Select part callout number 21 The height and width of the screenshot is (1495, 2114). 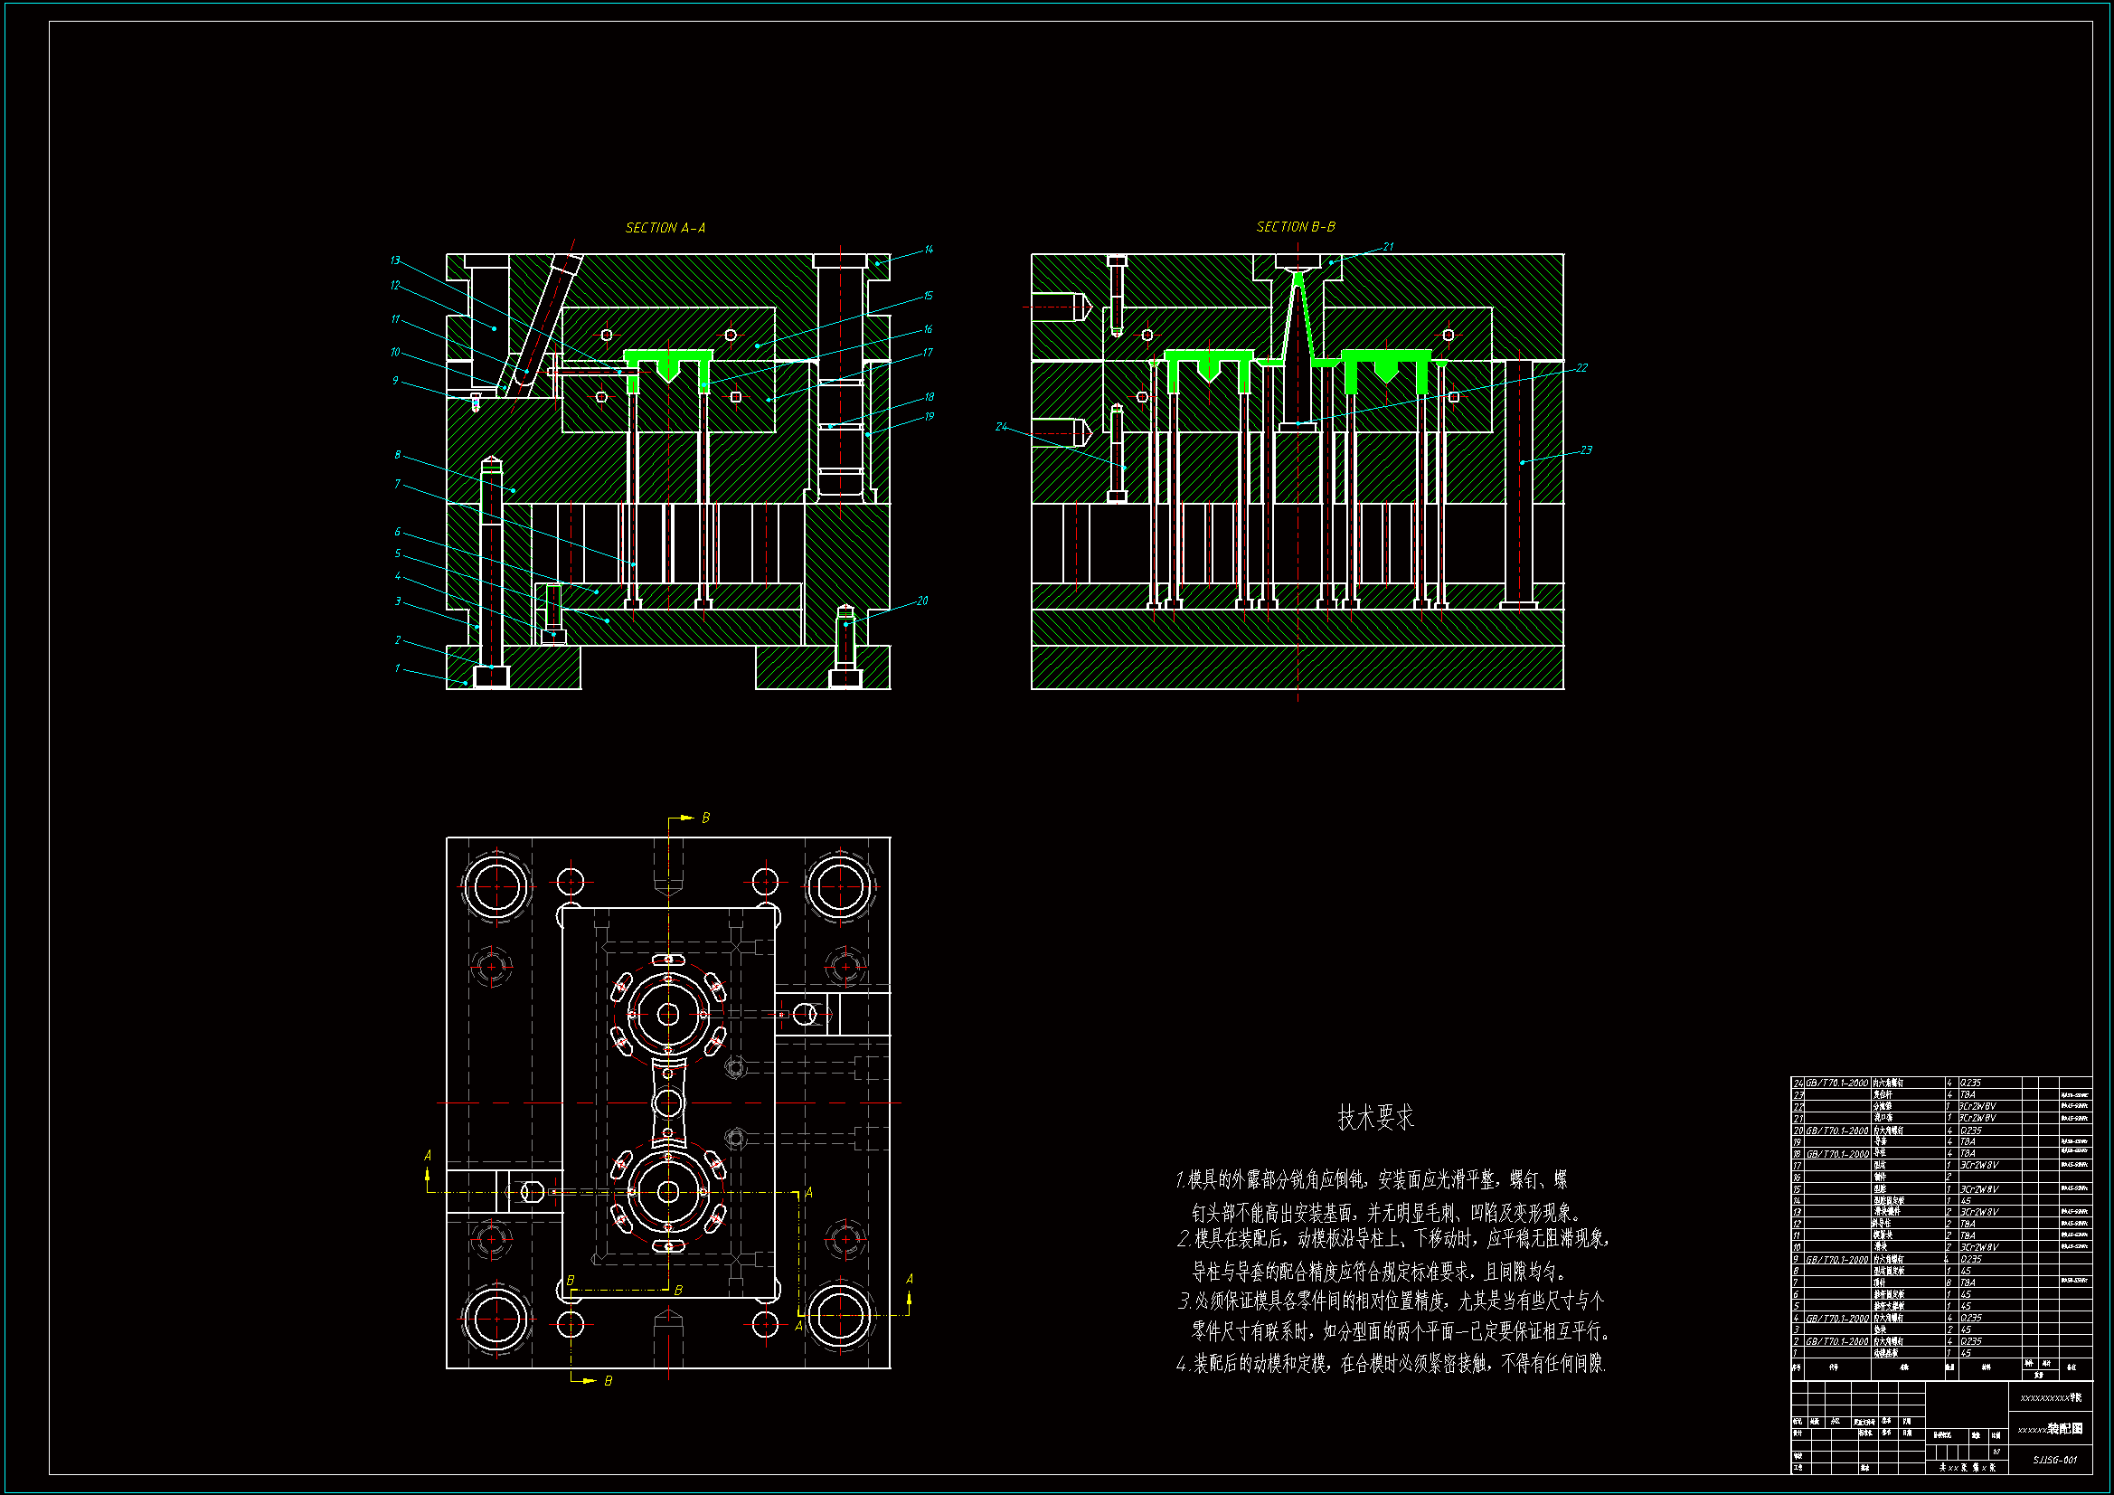(x=1388, y=247)
